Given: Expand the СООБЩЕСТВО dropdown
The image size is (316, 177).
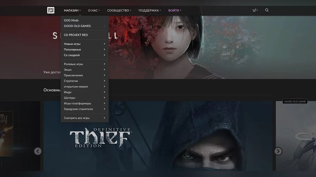Looking at the screenshot, I should tap(119, 10).
